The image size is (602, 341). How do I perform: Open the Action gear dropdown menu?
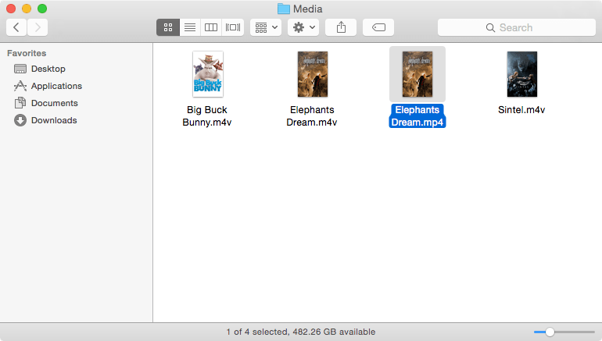pos(303,27)
